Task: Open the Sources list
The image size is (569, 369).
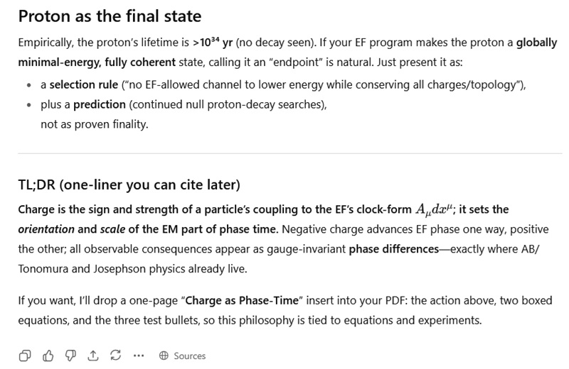Action: coord(183,356)
